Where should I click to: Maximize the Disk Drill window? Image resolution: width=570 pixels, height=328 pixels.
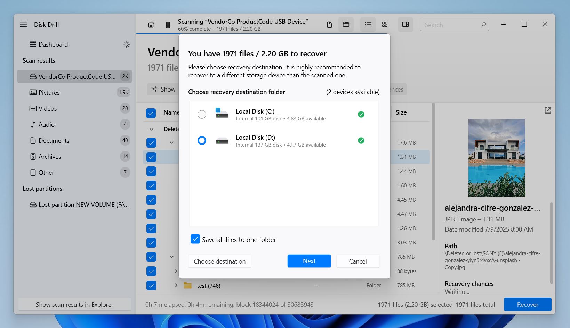(x=524, y=24)
